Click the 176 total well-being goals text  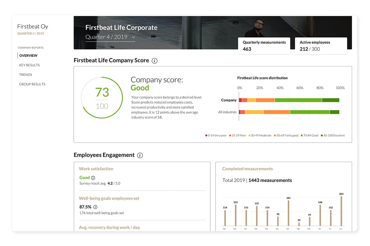pos(102,213)
